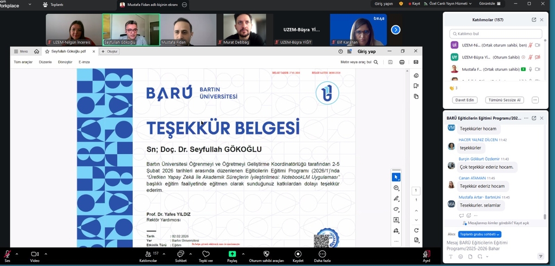Click the Paylaş share screen icon
555x266 pixels.
232,254
